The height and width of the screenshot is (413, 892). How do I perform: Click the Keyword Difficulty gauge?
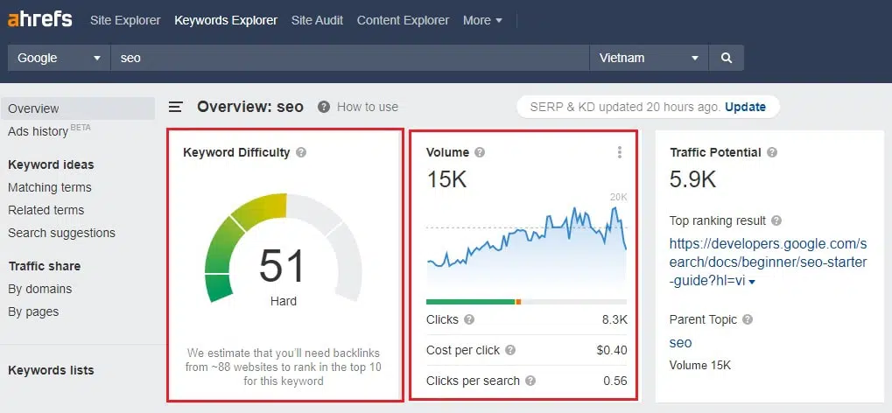pos(284,248)
